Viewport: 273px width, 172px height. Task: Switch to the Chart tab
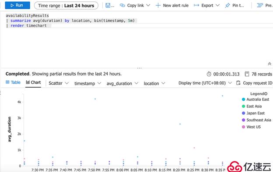pos(33,83)
